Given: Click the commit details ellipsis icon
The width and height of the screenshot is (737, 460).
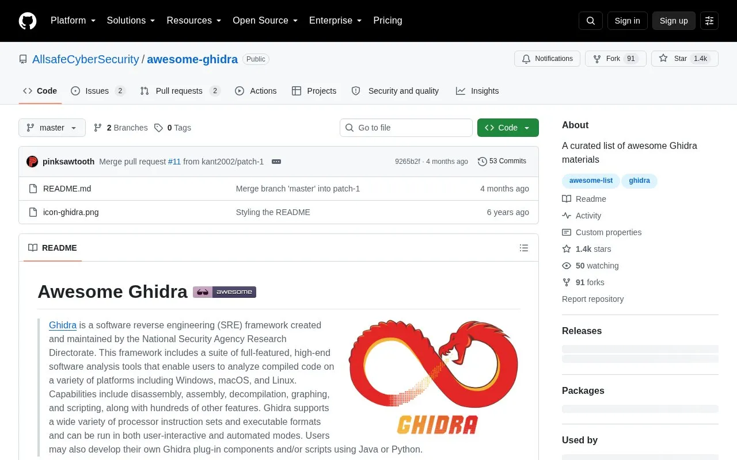Looking at the screenshot, I should (276, 162).
